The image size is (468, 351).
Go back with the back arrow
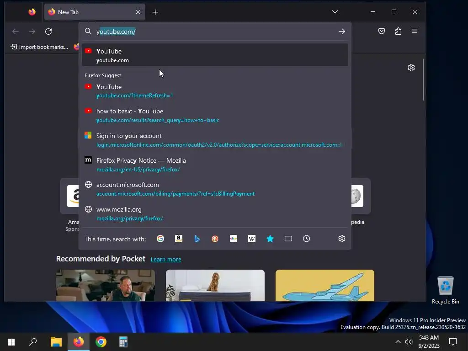point(16,32)
